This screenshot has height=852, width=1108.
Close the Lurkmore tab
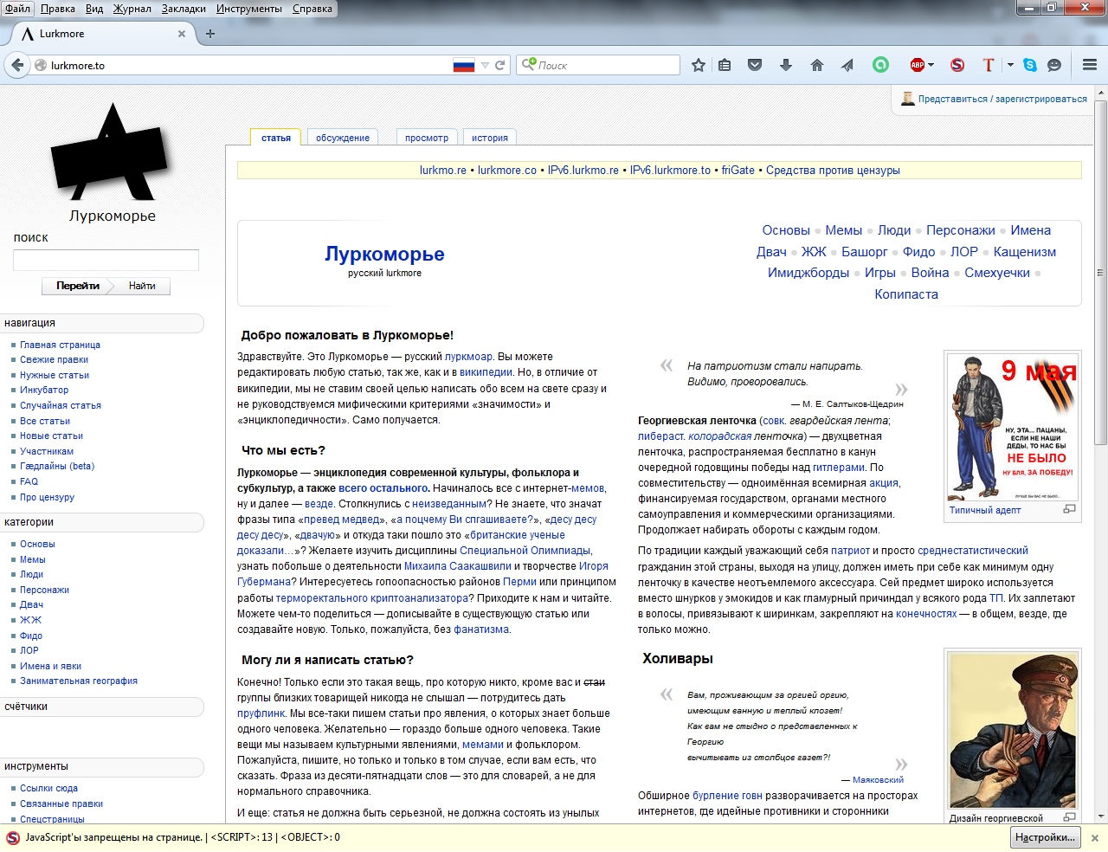pos(182,34)
